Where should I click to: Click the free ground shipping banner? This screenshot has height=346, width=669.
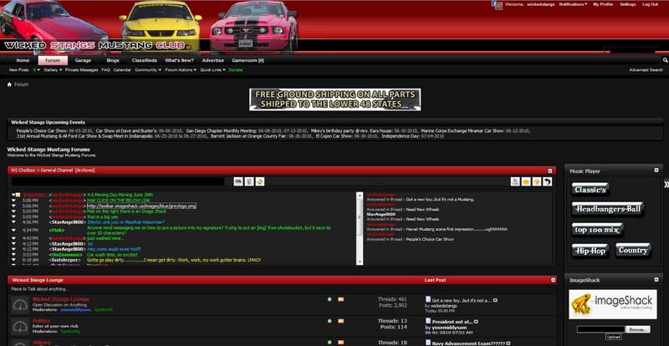tap(335, 99)
